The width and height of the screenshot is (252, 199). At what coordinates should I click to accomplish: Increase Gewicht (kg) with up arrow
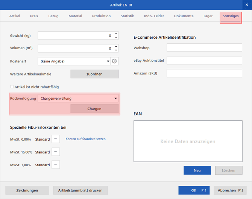coord(116,34)
